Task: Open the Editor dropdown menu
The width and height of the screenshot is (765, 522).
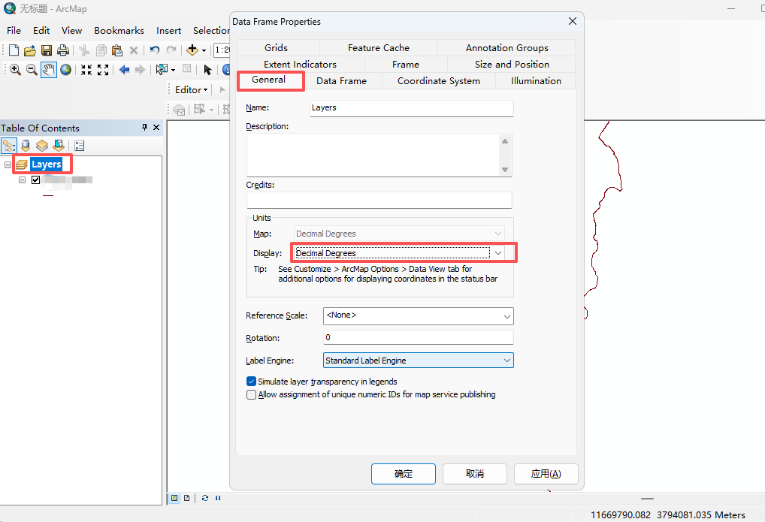Action: (x=191, y=90)
